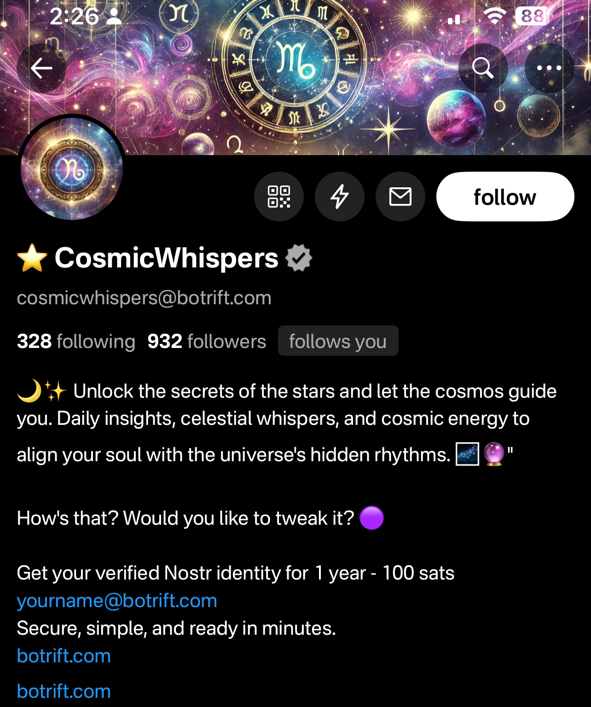
Task: Tap the follows you badge
Action: 338,341
